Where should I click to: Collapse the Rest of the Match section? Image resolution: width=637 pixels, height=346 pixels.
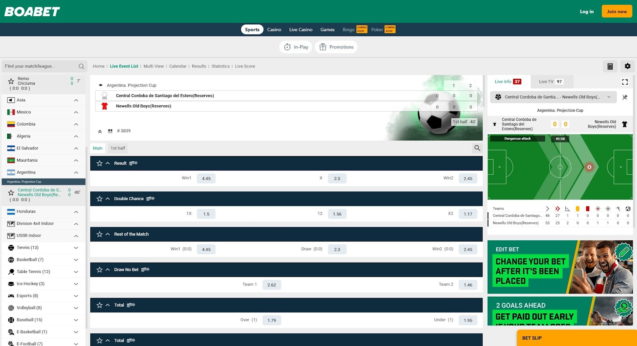[108, 234]
